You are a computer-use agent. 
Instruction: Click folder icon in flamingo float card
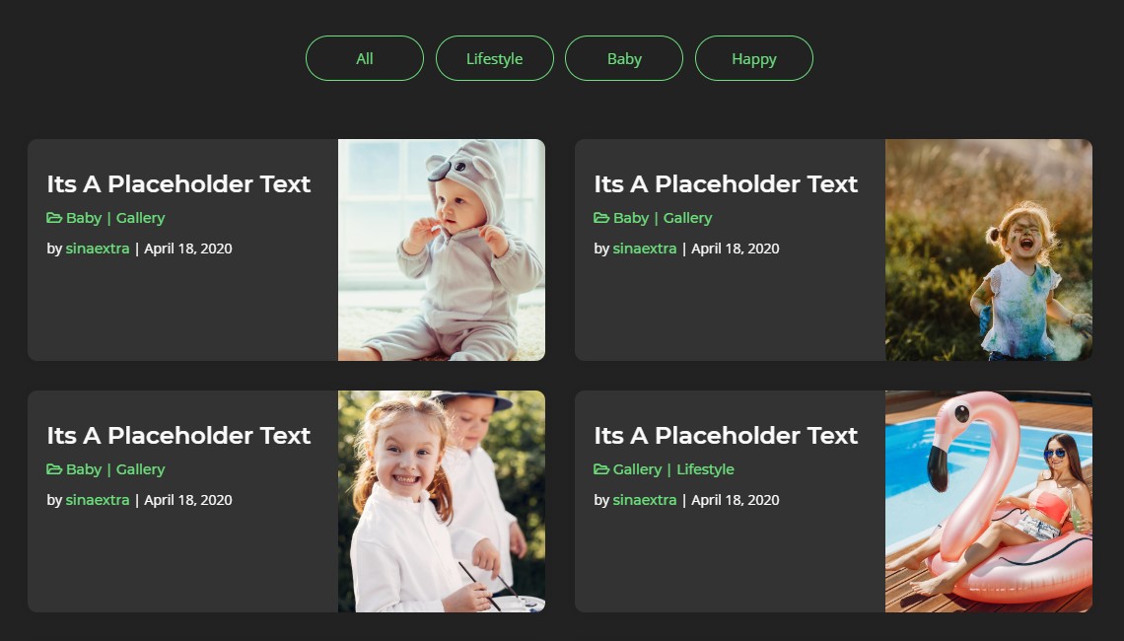[601, 469]
